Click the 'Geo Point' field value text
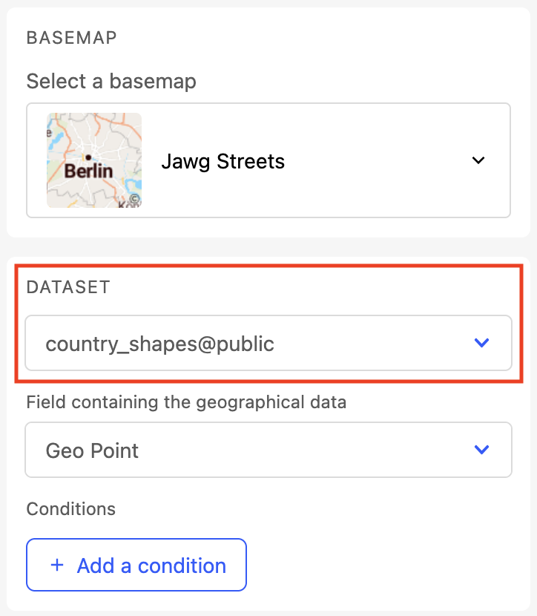Viewport: 537px width, 616px height. pyautogui.click(x=93, y=450)
